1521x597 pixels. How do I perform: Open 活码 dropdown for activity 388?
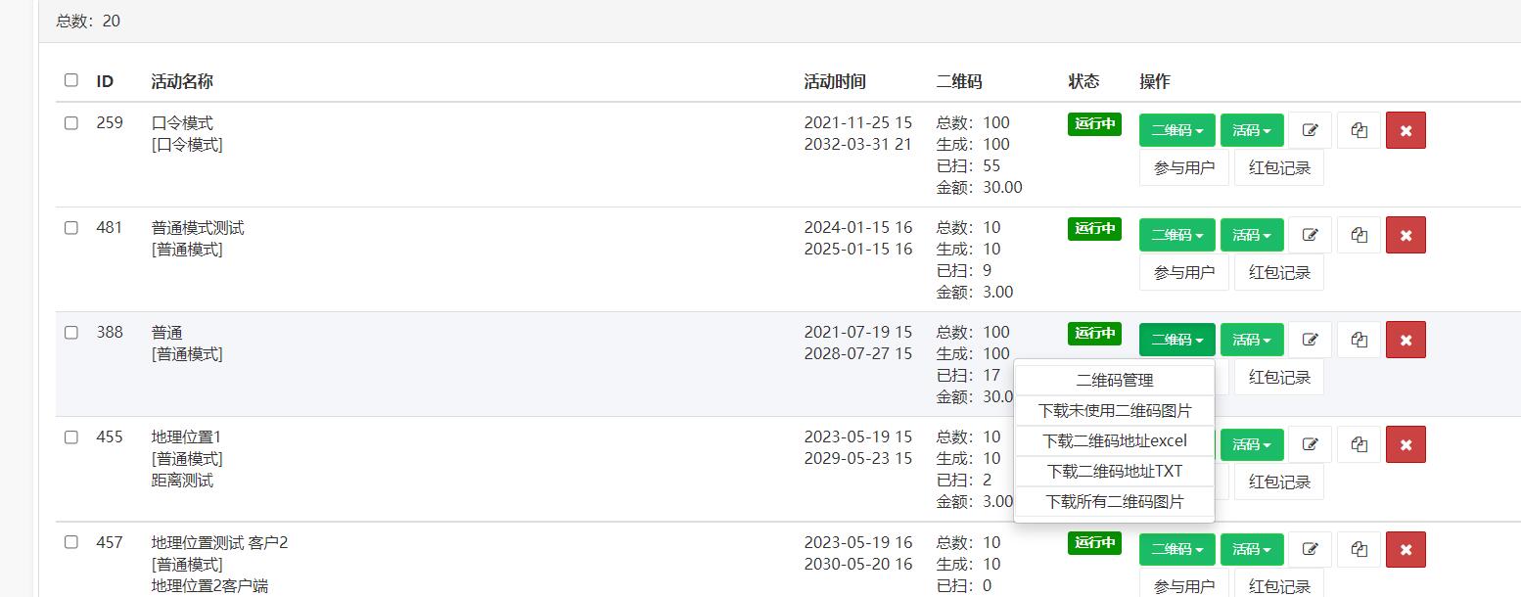coord(1252,340)
